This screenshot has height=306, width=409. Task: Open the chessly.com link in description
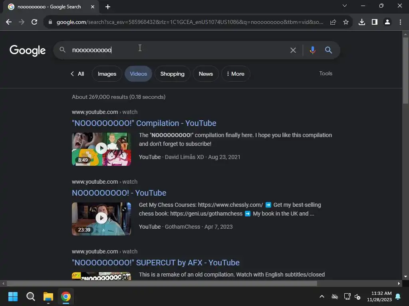(x=230, y=205)
